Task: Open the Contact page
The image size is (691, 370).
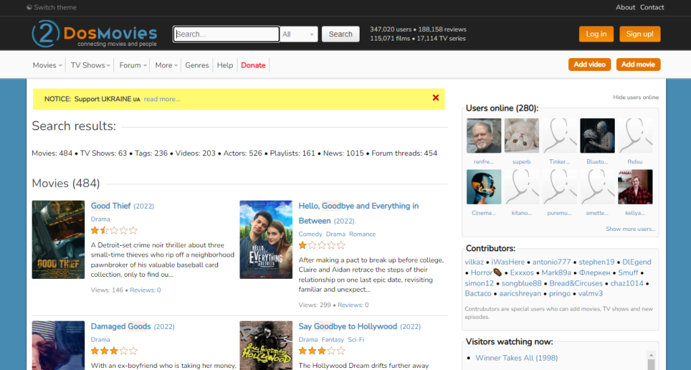Action: (x=653, y=7)
